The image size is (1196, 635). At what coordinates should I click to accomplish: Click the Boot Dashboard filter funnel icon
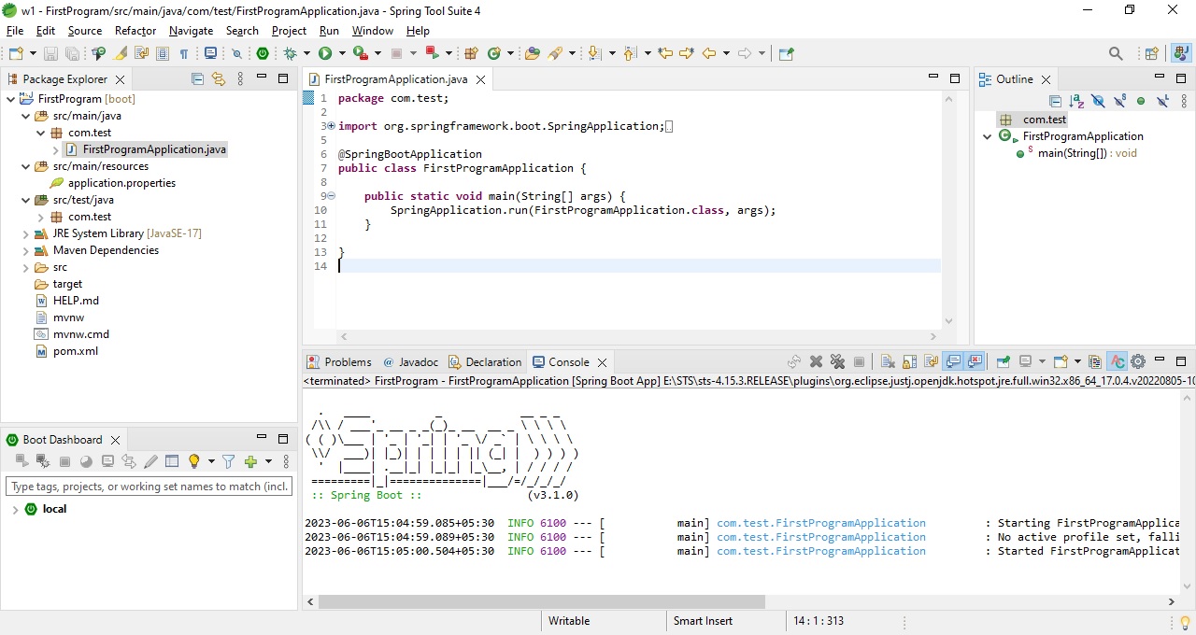228,461
